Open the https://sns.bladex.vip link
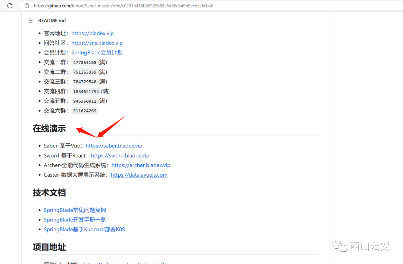The image size is (403, 264). point(97,43)
